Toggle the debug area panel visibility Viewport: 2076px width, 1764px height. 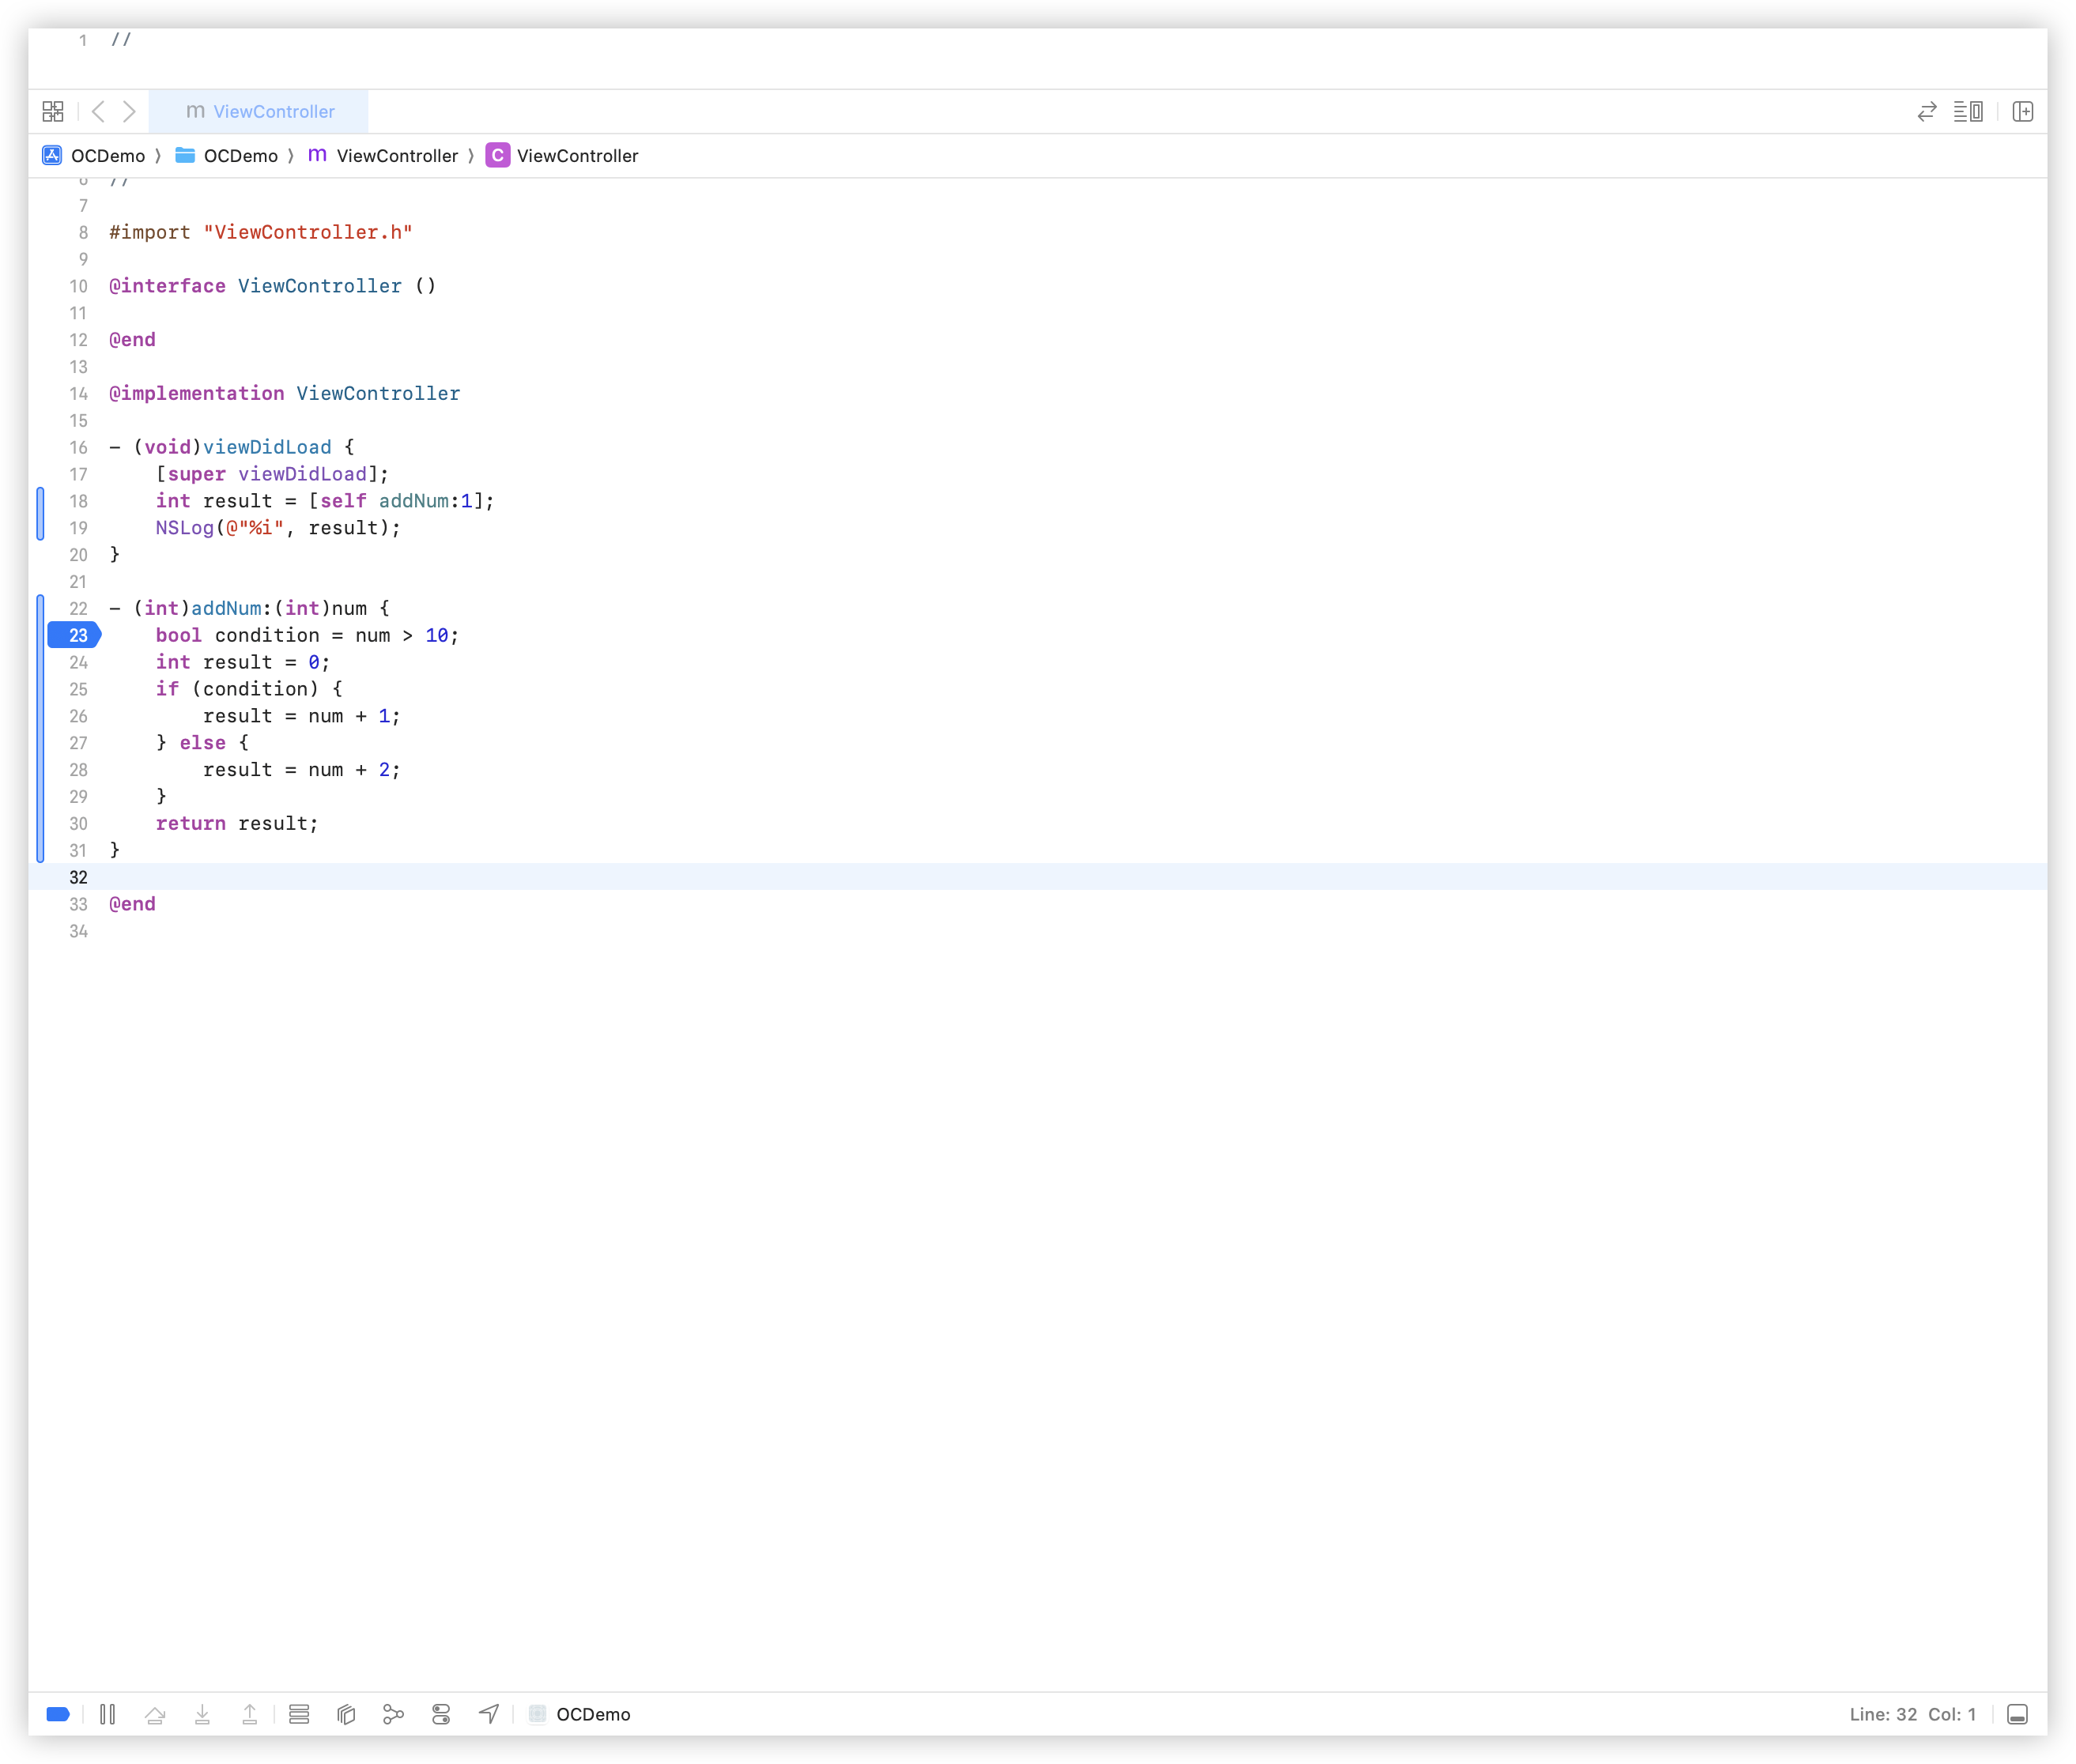coord(2017,1714)
